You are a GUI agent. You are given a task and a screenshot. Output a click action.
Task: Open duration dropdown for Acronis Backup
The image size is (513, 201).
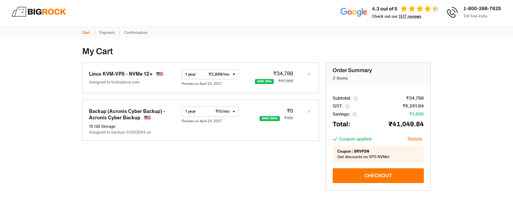pos(210,112)
